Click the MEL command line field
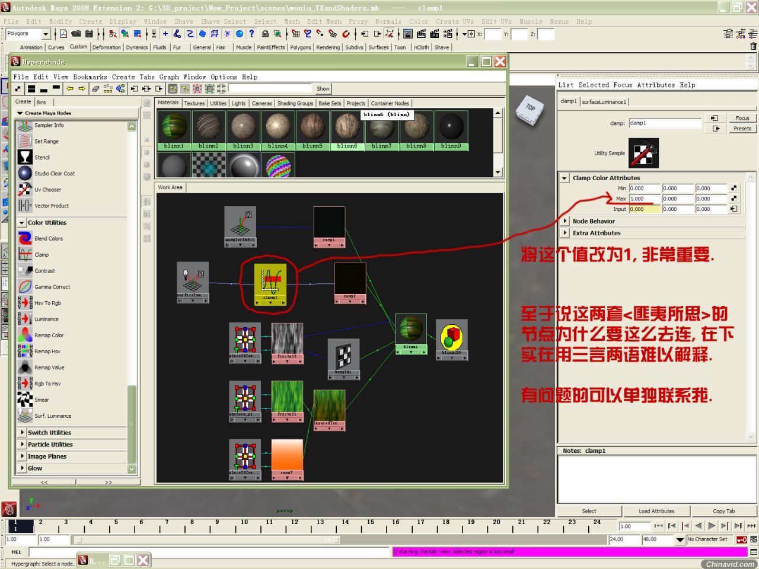The height and width of the screenshot is (569, 759). (x=210, y=552)
